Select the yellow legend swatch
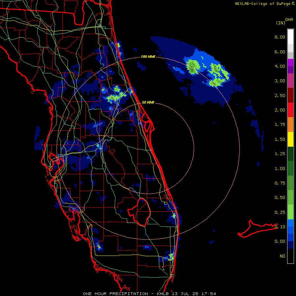This screenshot has height=296, width=296. 290,139
